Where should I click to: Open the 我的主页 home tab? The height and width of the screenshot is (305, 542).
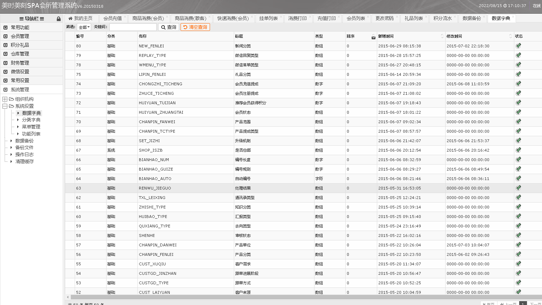coord(81,18)
